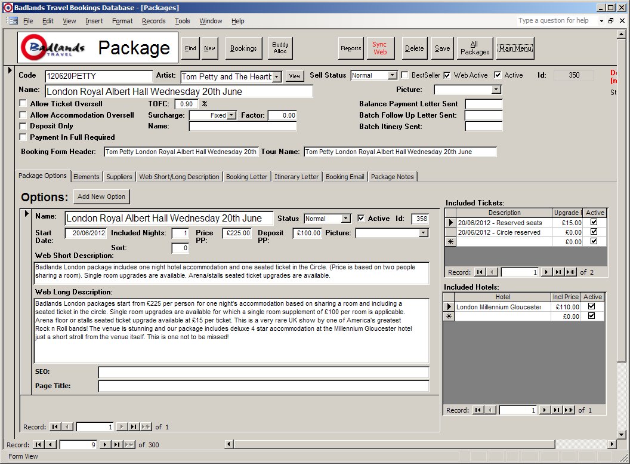
Task: Open the Booking Letter tab
Action: pyautogui.click(x=246, y=177)
